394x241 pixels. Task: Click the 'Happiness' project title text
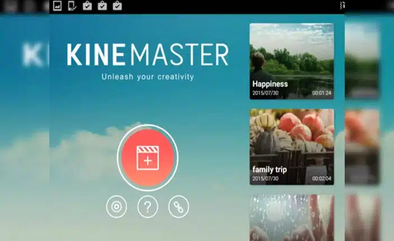click(270, 84)
